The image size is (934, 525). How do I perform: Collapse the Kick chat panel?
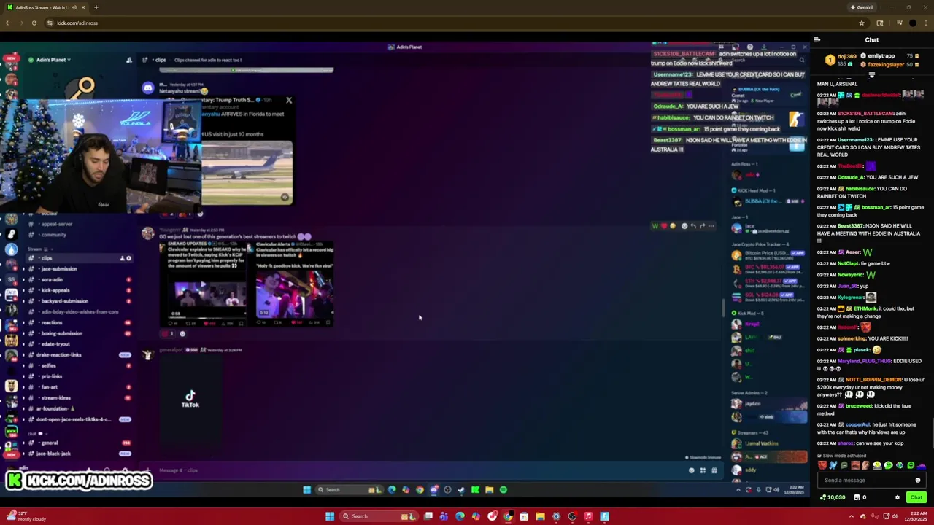coord(817,40)
